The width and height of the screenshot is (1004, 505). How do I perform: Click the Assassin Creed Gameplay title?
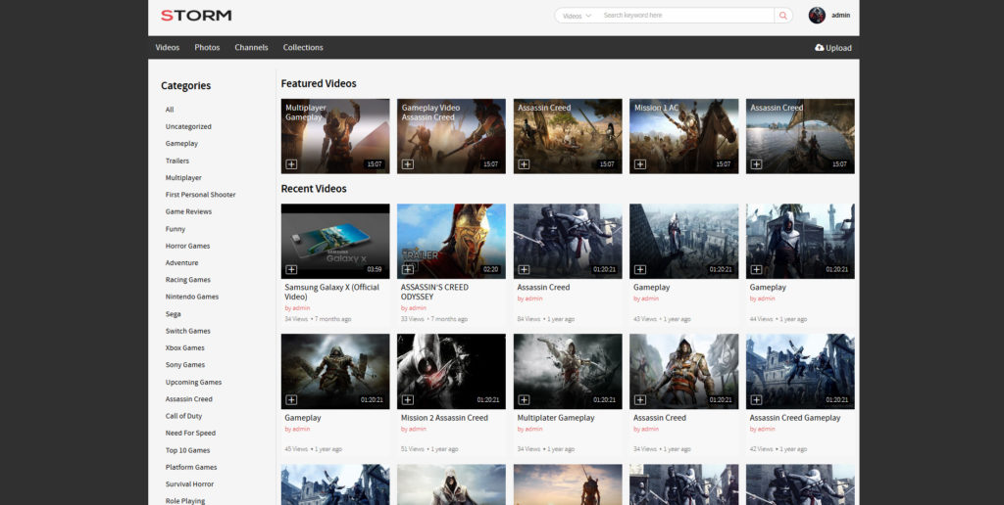click(795, 418)
